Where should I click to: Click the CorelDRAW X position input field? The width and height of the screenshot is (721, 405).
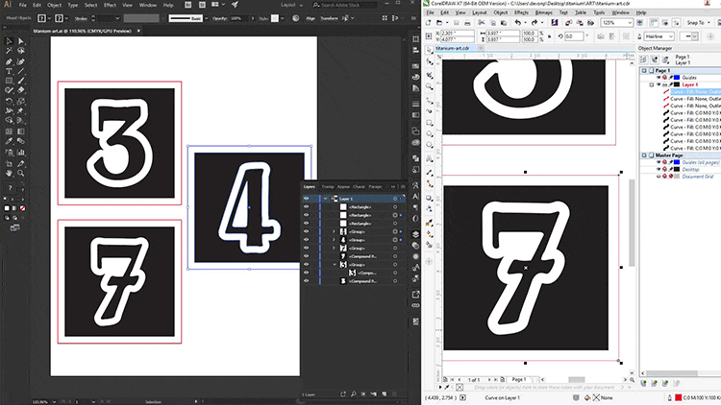tap(457, 34)
